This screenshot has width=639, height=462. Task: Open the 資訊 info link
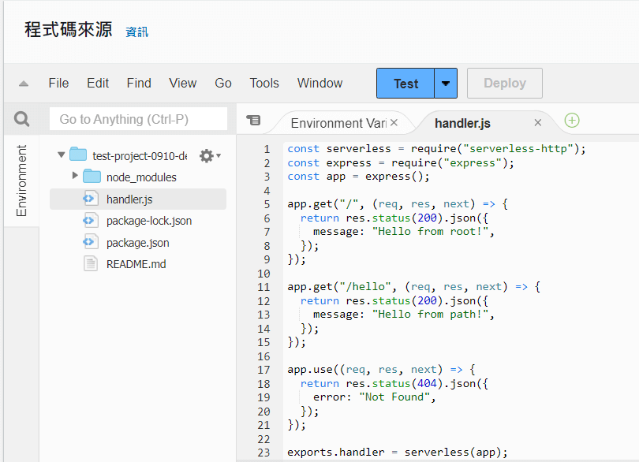(136, 32)
